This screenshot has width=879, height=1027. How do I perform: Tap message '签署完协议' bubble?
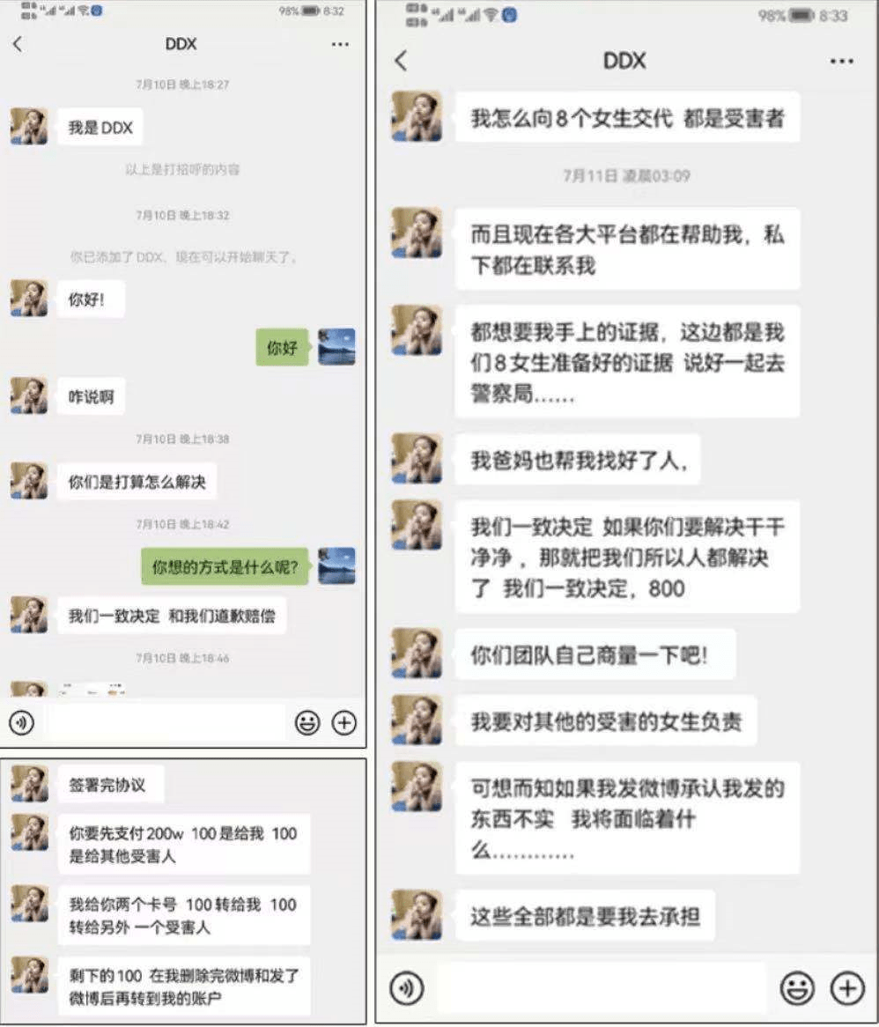click(x=111, y=784)
